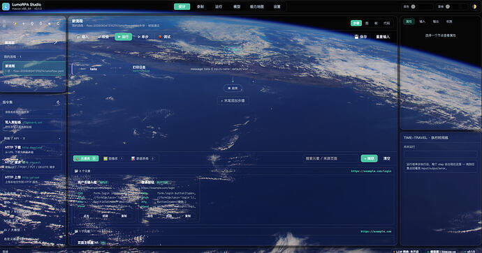Open the 图像库 image library tab
This screenshot has height=253, width=482.
pyautogui.click(x=113, y=158)
